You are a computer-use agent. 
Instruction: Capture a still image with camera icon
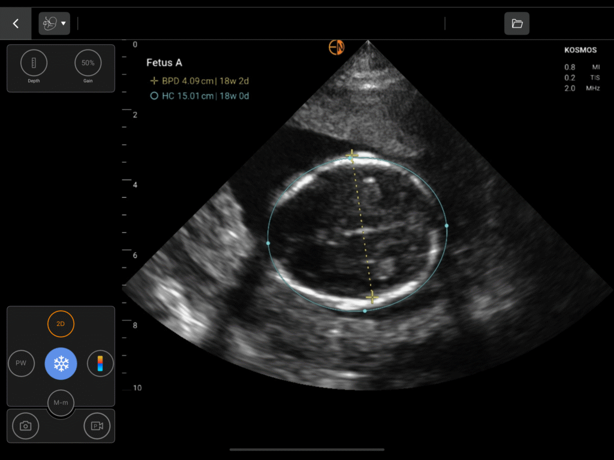pos(26,426)
